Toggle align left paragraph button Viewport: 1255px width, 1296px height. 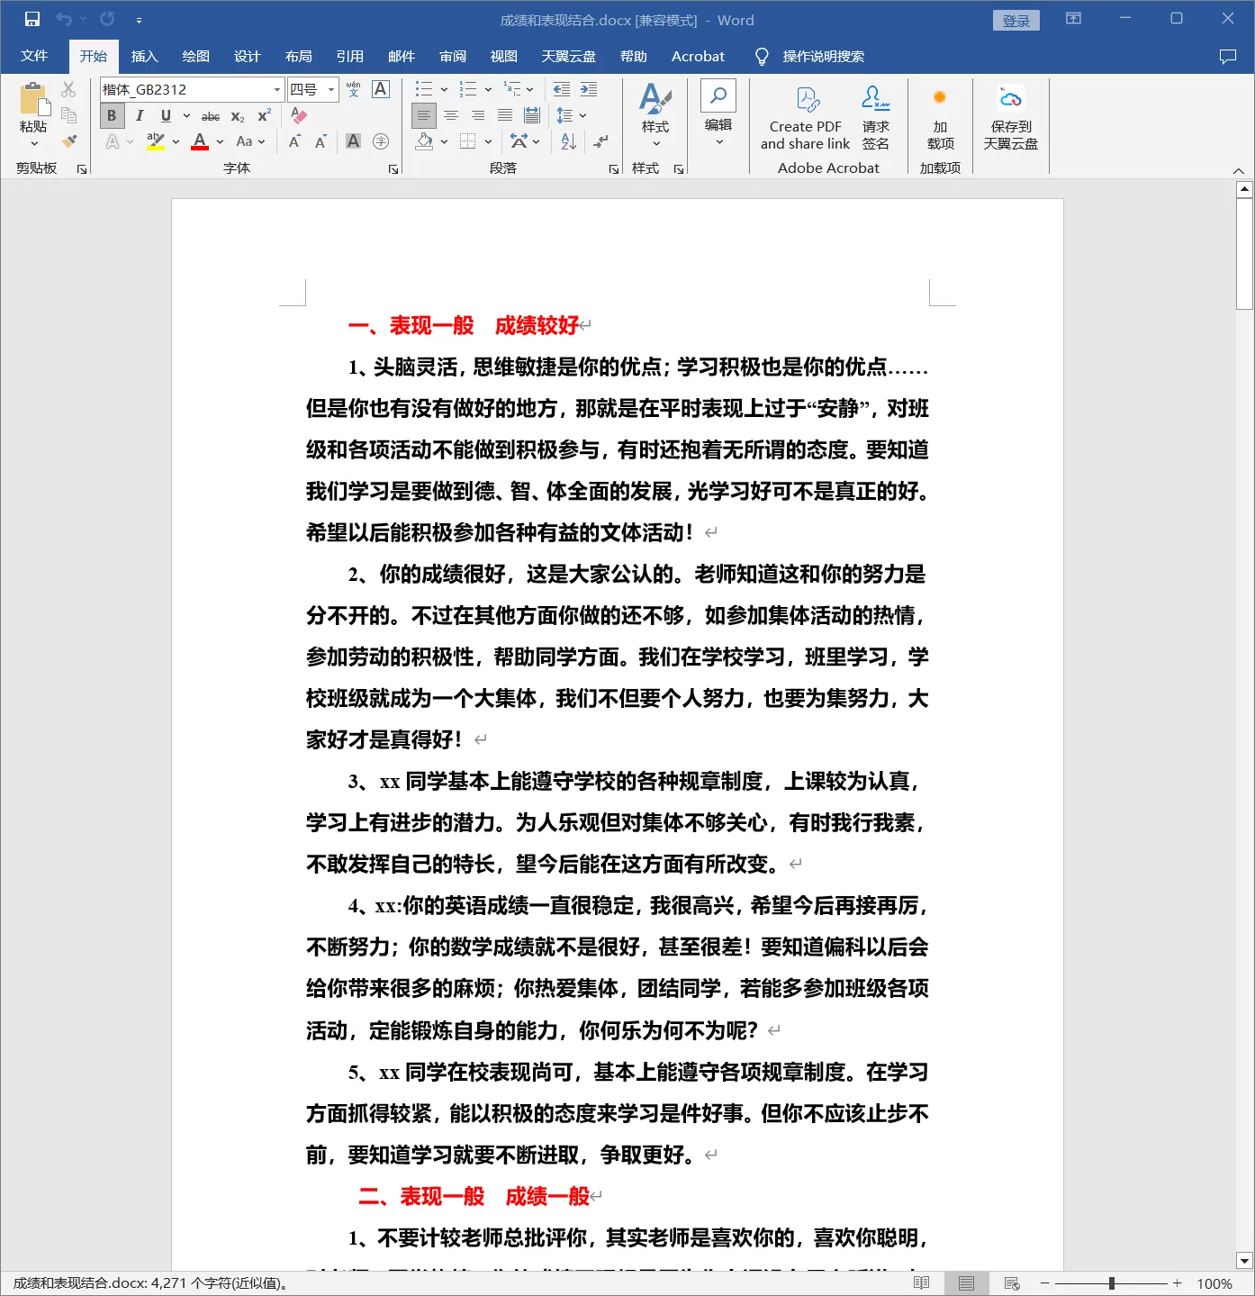423,115
